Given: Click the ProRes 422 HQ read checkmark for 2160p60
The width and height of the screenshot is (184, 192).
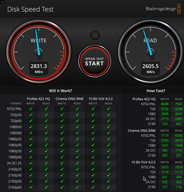Looking at the screenshot, I should [46, 187].
